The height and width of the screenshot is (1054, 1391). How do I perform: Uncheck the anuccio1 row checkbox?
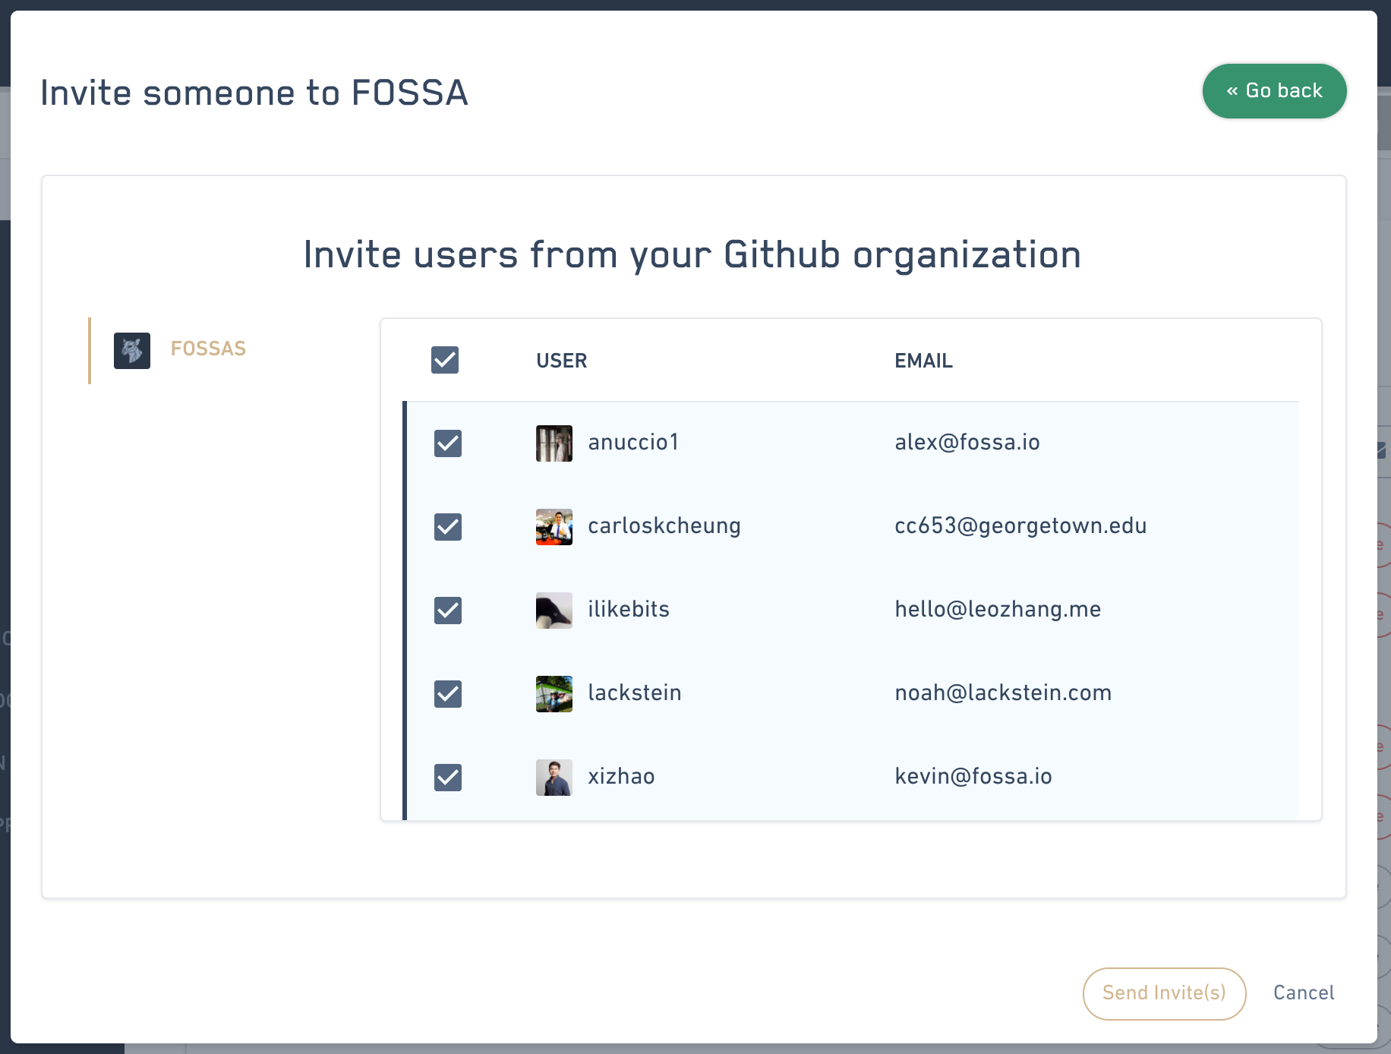click(x=448, y=443)
